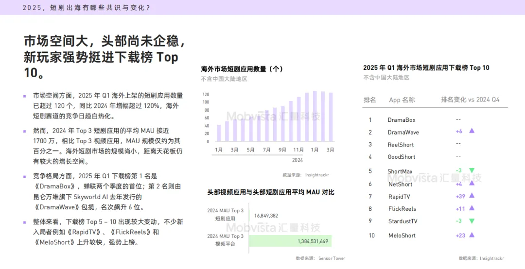Click the up triangle beside FlickReels +11
525x269 pixels.
coord(472,208)
